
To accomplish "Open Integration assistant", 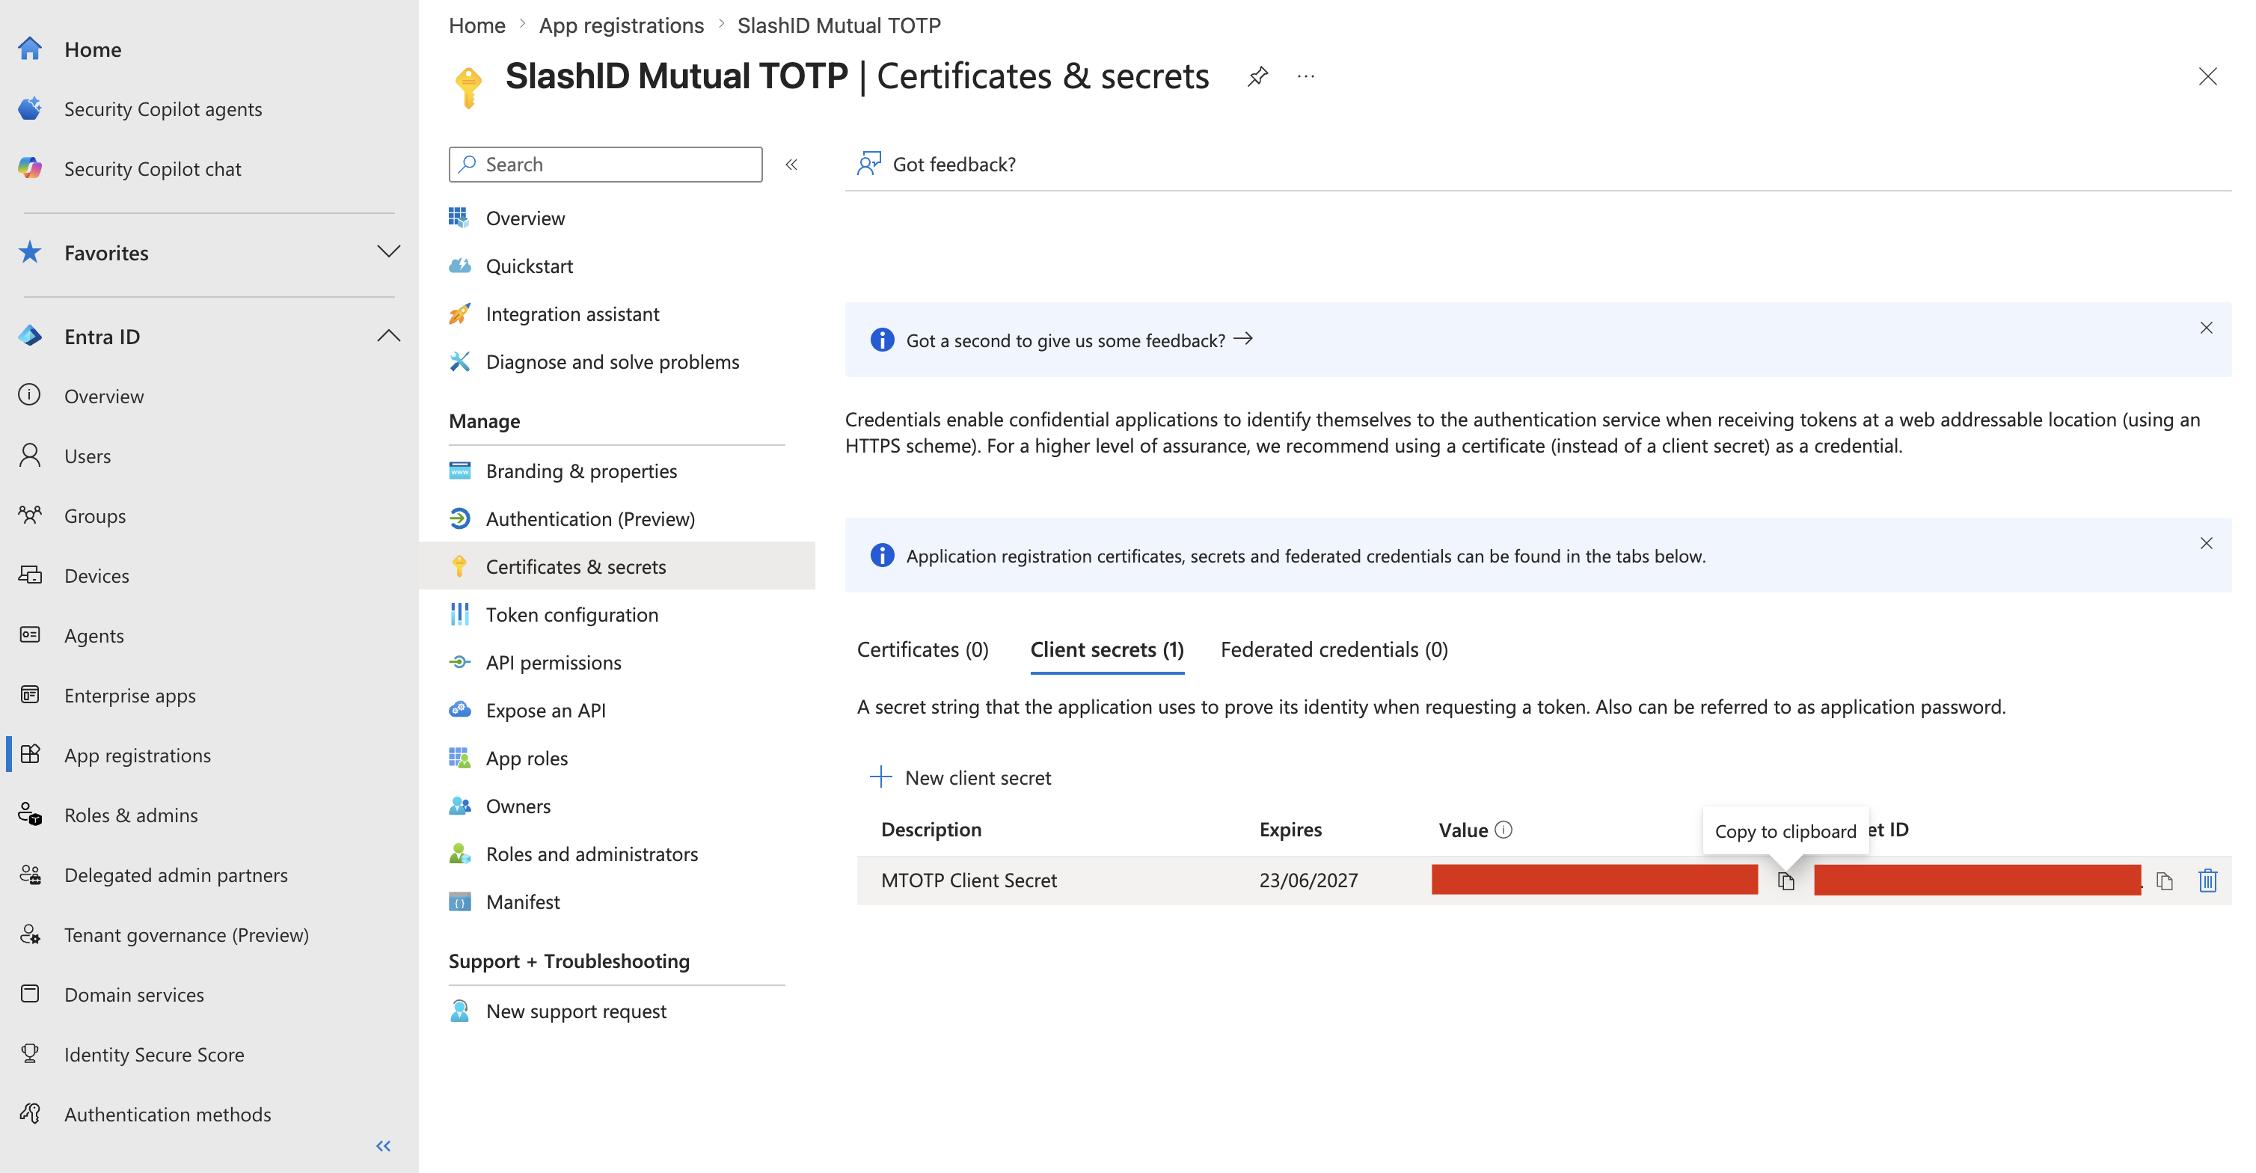I will coord(572,313).
